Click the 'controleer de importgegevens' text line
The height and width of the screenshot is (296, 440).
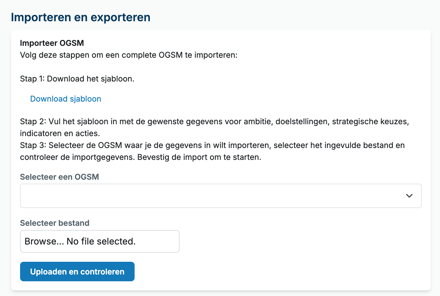pos(141,157)
